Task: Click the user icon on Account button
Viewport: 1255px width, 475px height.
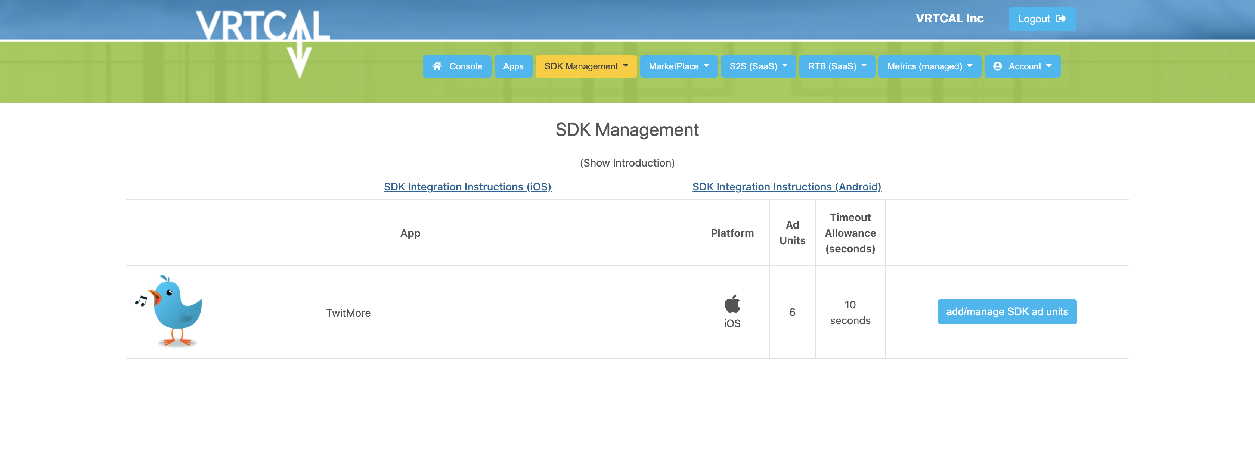Action: 997,66
